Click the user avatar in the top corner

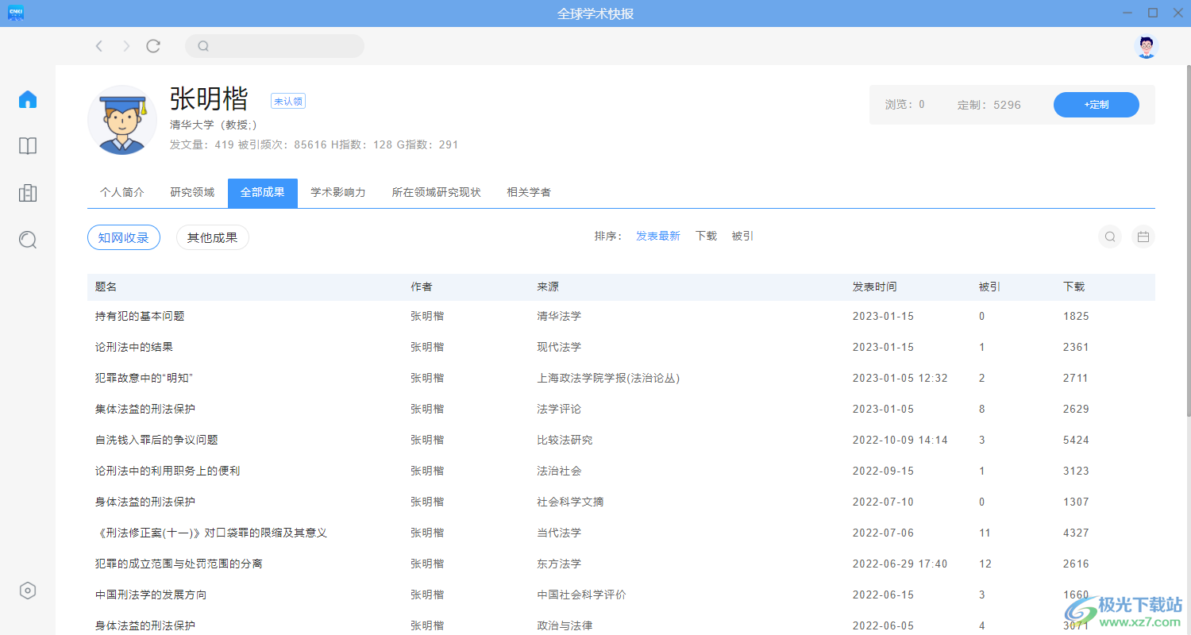coord(1146,46)
